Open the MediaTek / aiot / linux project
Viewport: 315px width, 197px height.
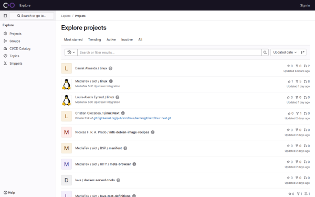[91, 81]
